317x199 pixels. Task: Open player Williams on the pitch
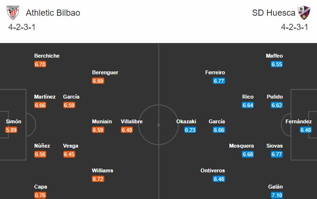[x=102, y=170]
